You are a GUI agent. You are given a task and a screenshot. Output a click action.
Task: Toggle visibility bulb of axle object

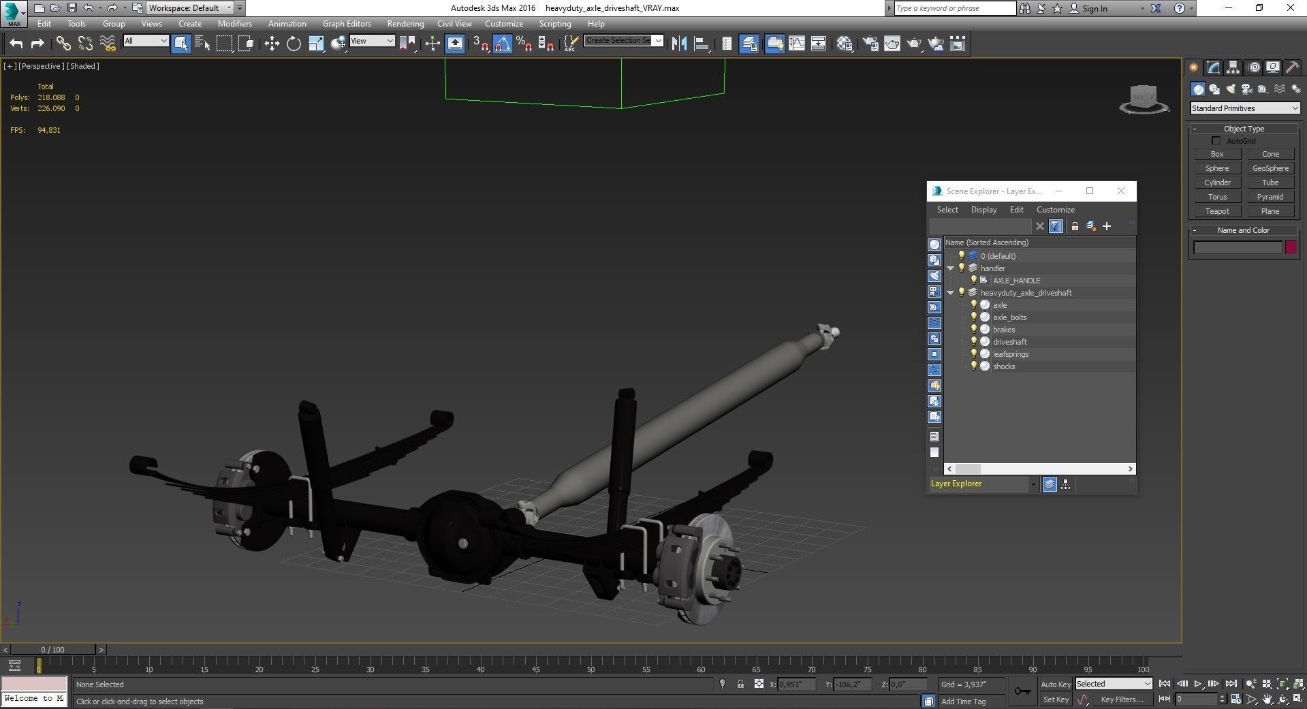(974, 304)
